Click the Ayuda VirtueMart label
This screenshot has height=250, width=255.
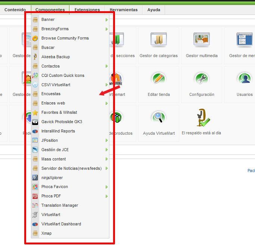pos(159,133)
